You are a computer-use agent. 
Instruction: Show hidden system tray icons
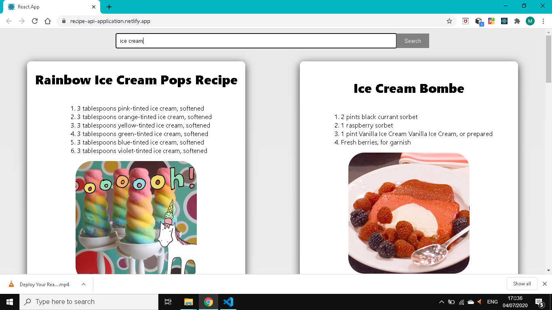(x=441, y=302)
